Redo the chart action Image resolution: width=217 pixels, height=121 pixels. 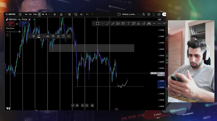click(92, 14)
